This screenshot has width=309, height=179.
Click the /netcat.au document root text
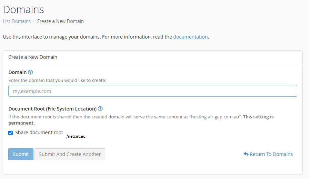tap(76, 136)
